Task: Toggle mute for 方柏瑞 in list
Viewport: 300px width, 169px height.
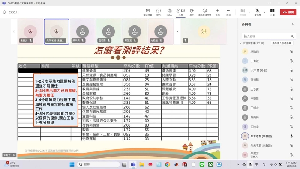Action: 291,80
